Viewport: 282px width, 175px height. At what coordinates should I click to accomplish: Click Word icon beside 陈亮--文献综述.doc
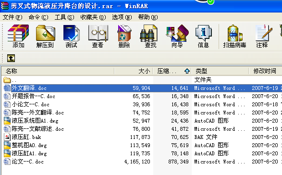coord(7,129)
